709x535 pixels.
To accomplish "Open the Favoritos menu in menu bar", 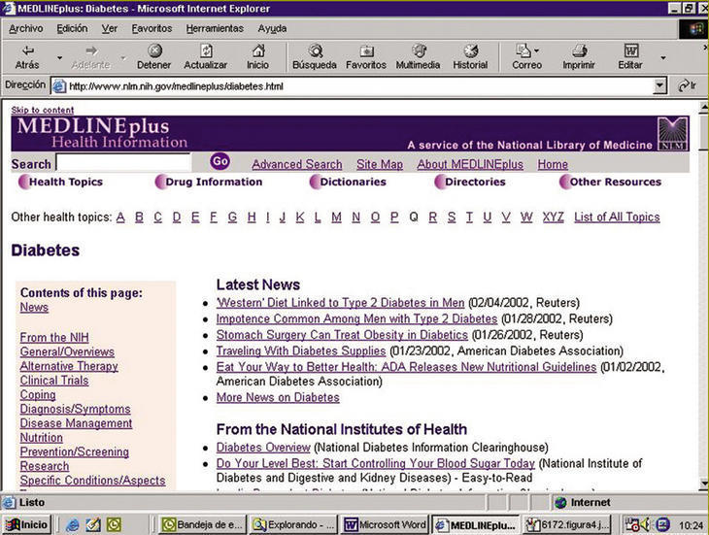I will (x=152, y=28).
